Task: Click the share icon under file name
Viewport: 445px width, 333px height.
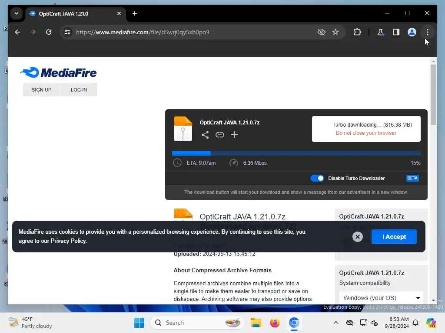Action: click(205, 135)
